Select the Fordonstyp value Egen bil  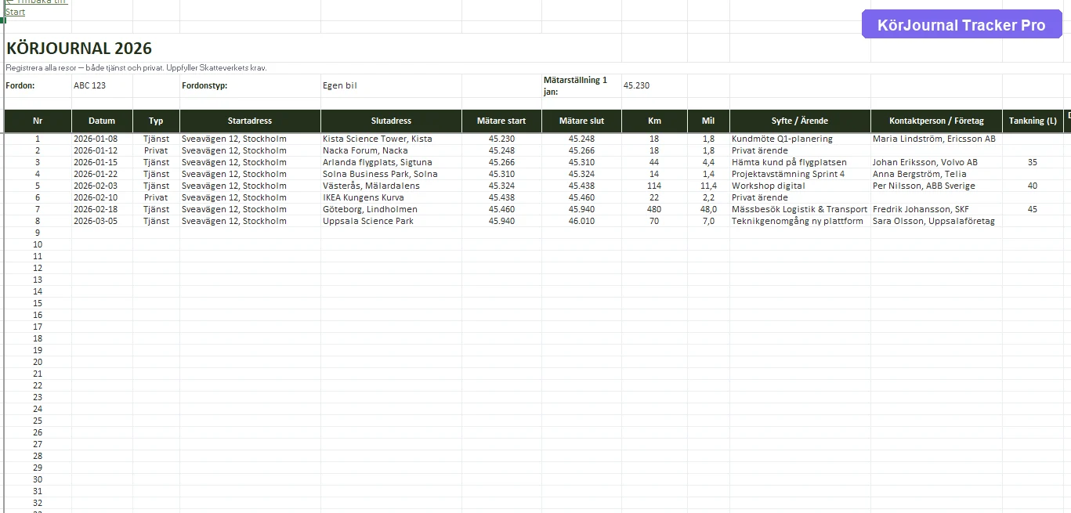coord(339,85)
